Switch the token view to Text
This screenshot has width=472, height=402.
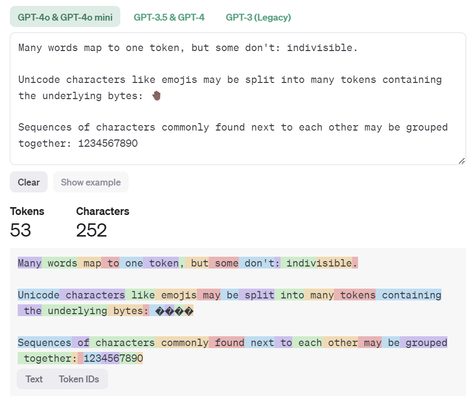34,379
